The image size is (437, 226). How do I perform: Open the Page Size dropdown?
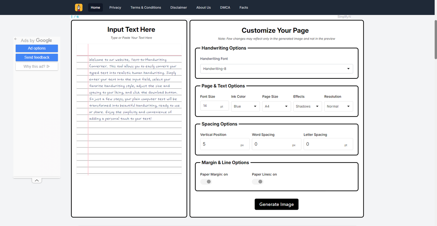point(276,106)
